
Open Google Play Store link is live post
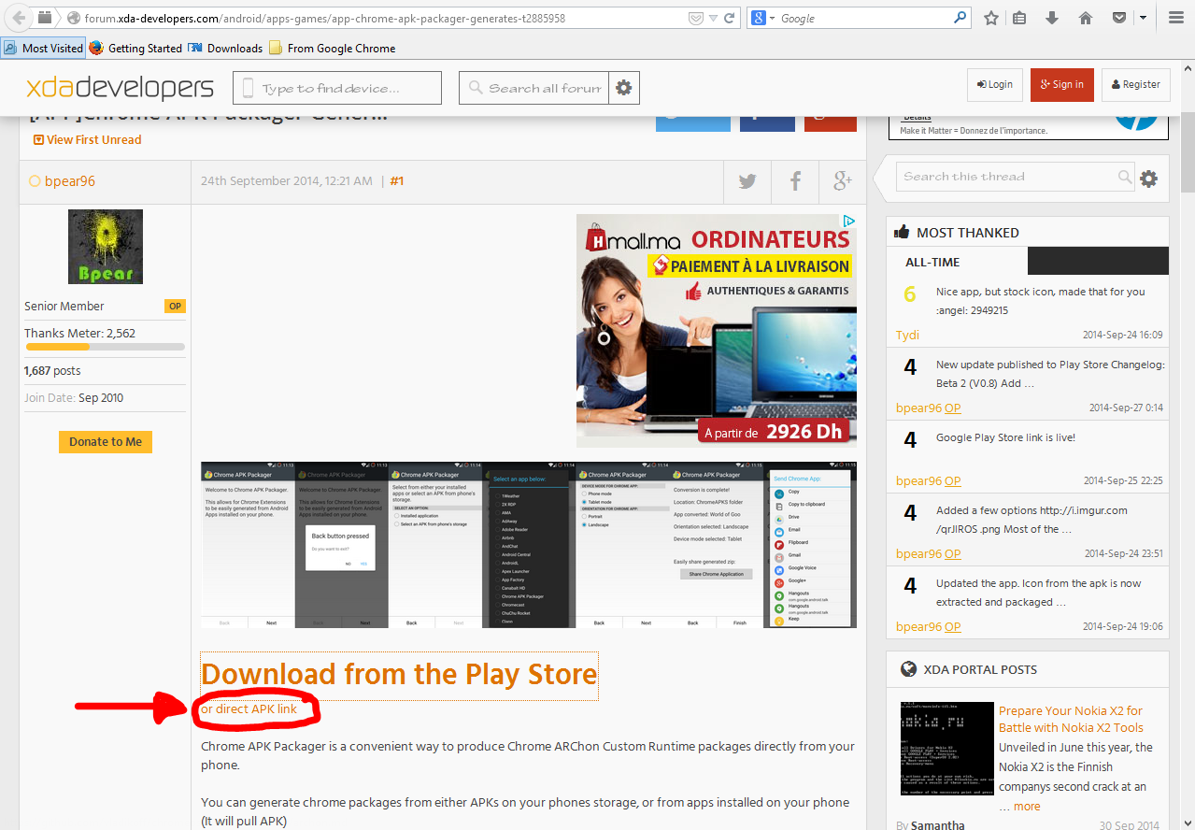(x=1005, y=437)
